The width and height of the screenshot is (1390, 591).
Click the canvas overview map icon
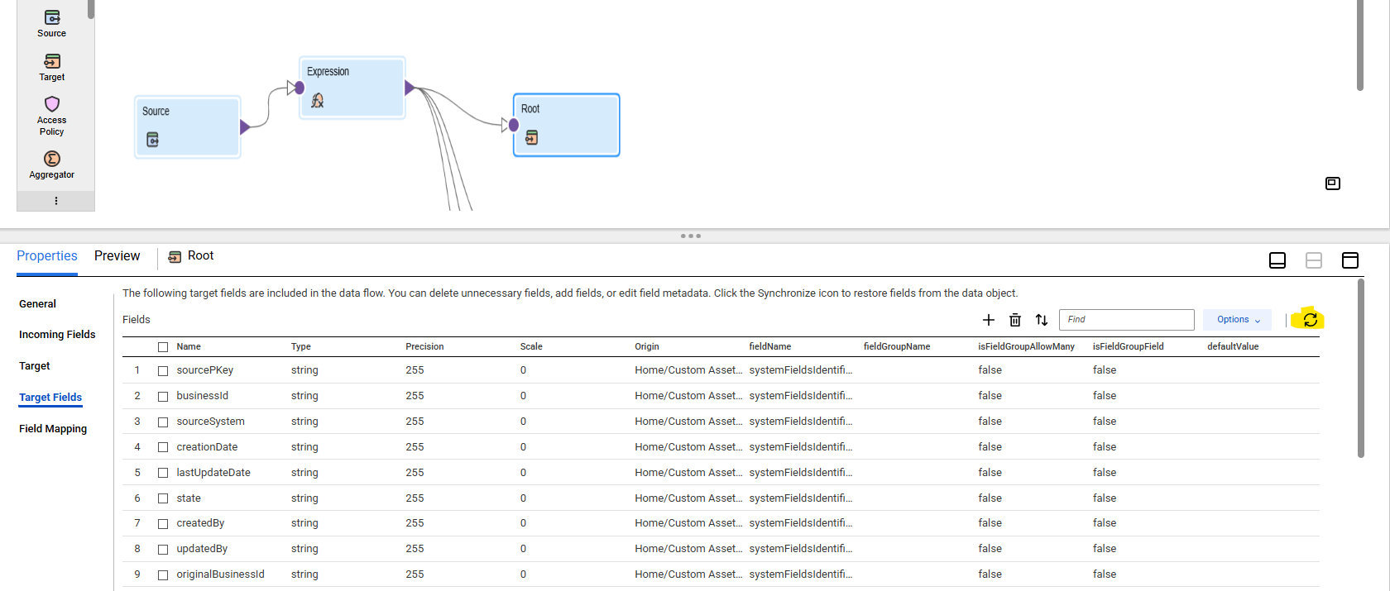point(1332,183)
